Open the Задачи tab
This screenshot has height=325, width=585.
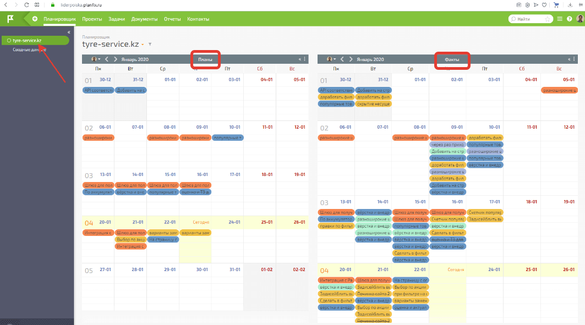click(x=117, y=19)
